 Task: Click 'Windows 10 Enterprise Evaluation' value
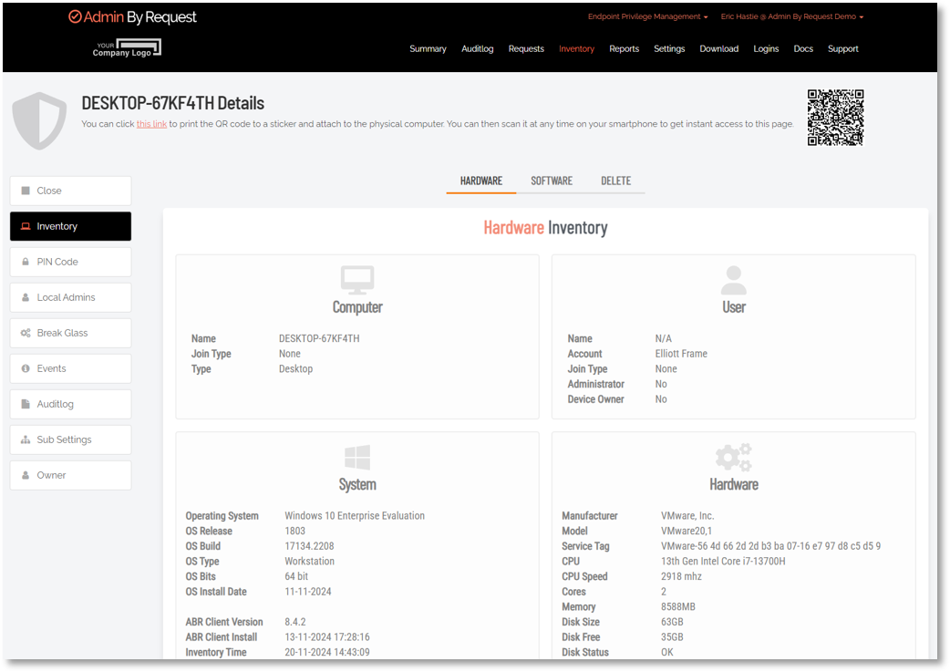coord(355,516)
